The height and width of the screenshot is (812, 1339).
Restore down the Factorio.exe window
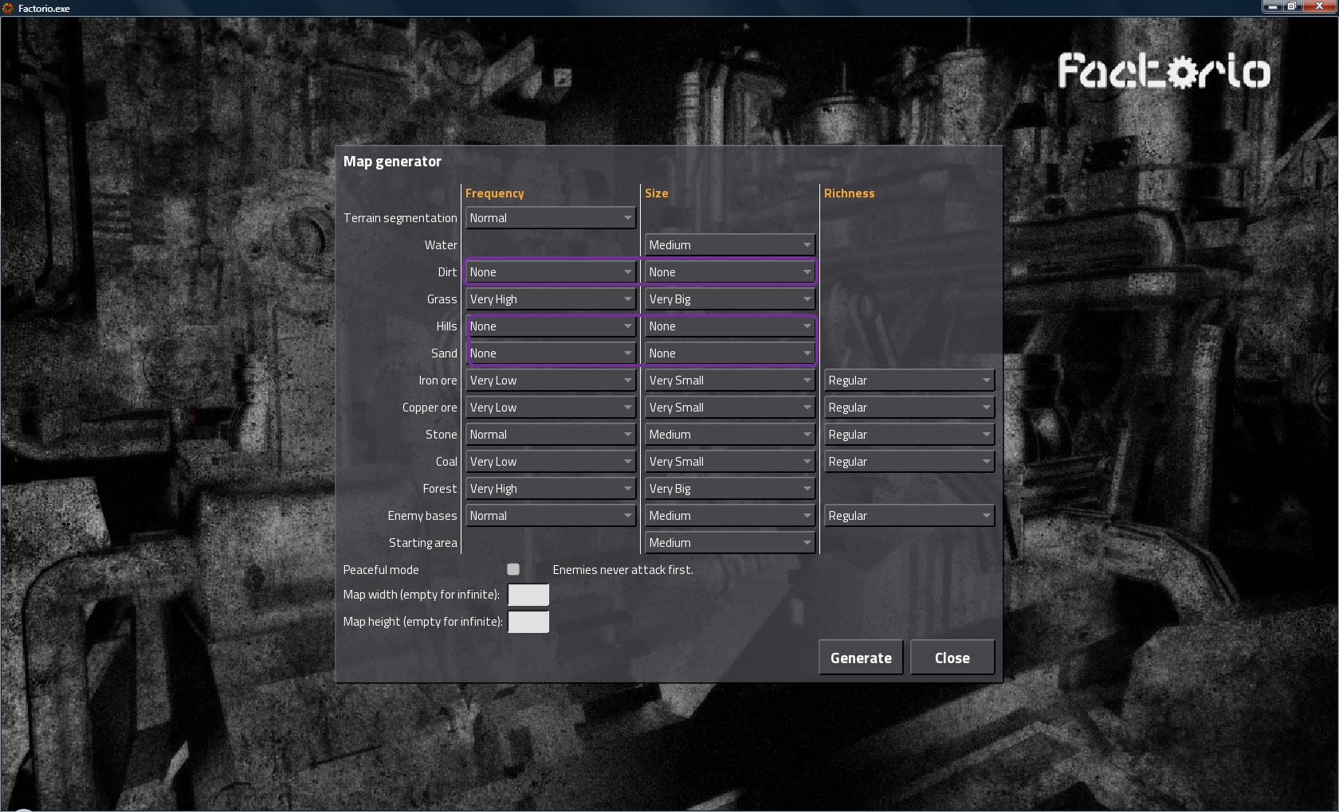(x=1291, y=6)
